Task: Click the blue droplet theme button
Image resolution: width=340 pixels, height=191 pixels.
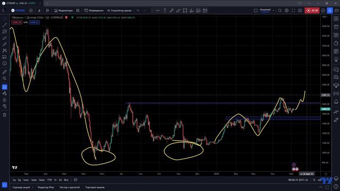Action: pyautogui.click(x=330, y=11)
